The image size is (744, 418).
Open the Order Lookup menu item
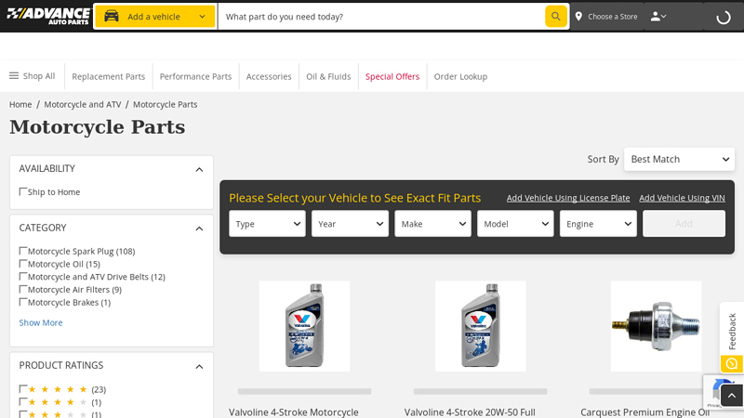click(x=460, y=76)
